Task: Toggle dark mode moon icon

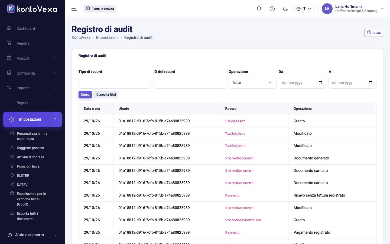Action: [x=285, y=9]
